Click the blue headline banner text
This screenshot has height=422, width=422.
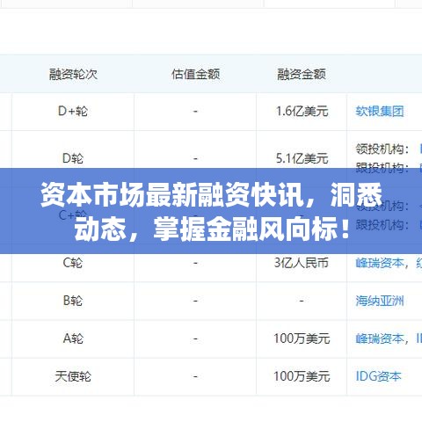[x=211, y=211]
